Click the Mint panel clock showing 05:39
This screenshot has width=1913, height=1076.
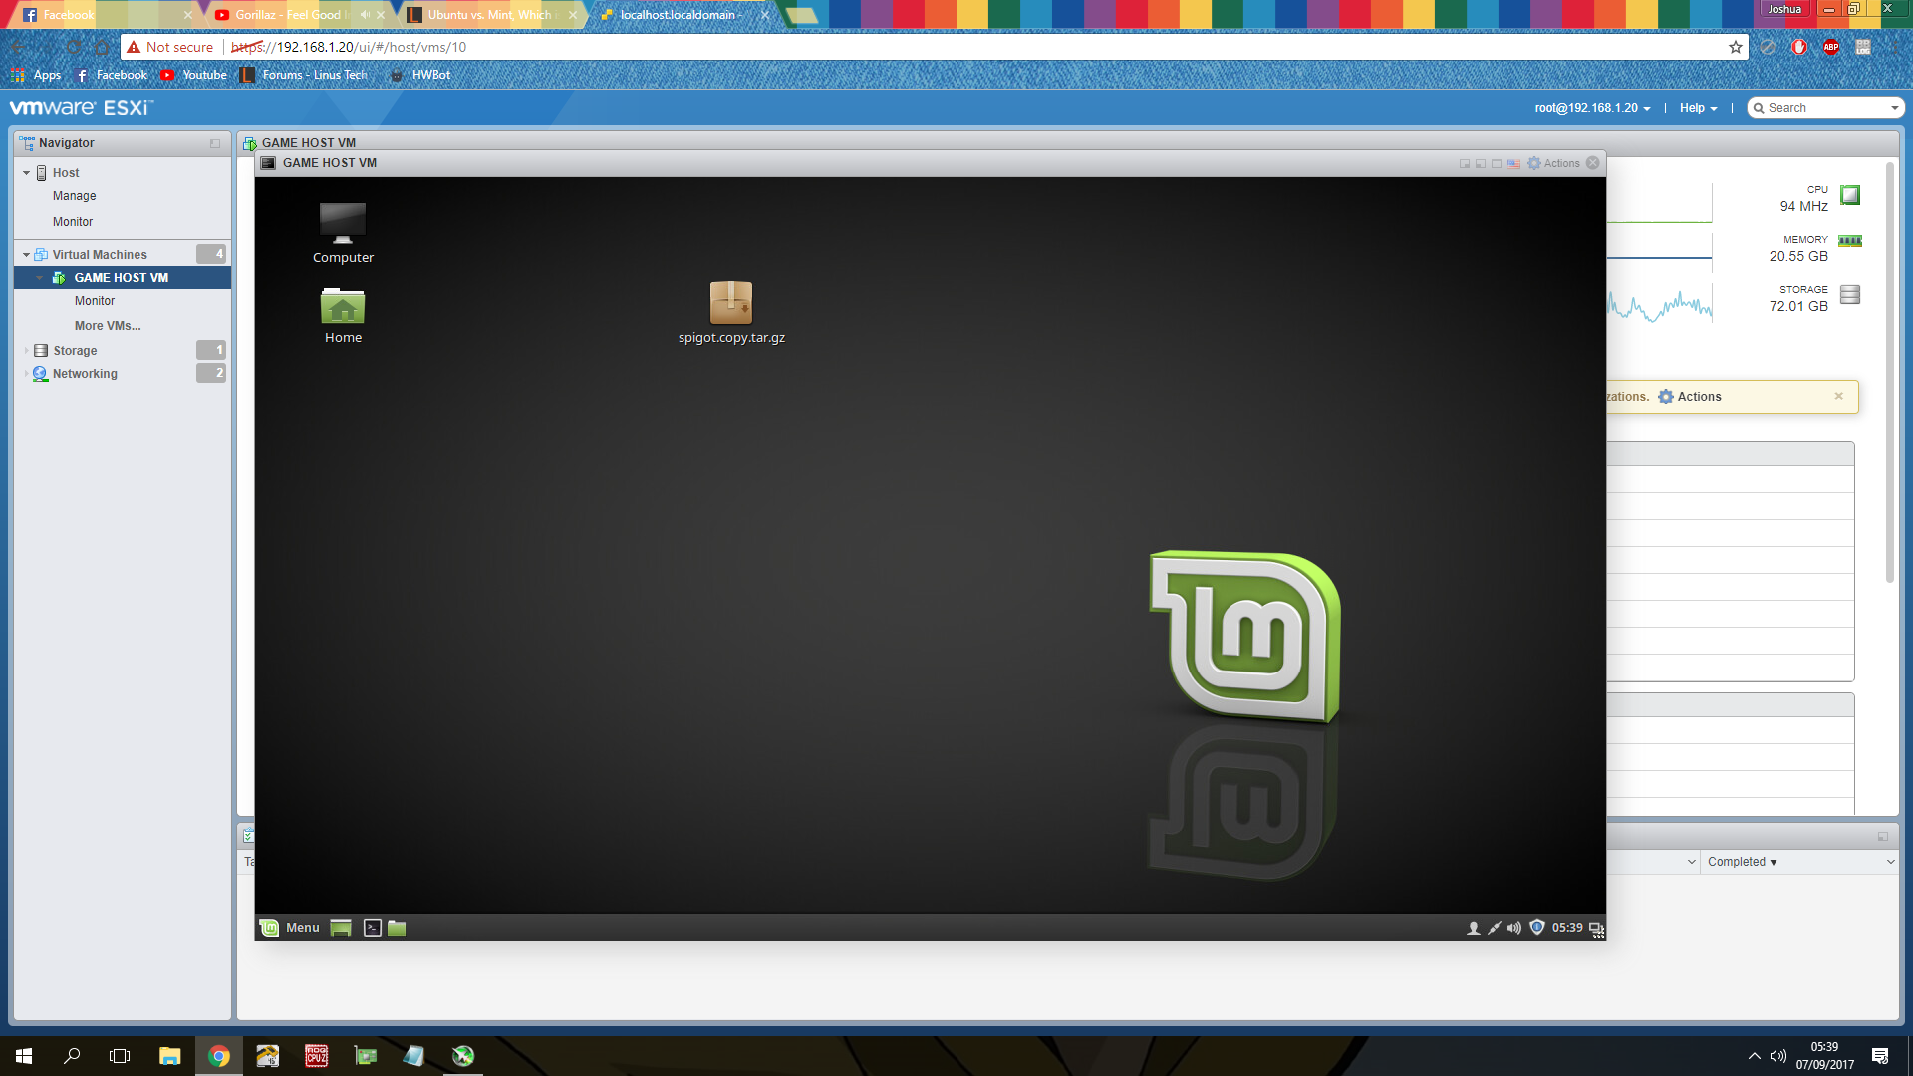point(1567,928)
